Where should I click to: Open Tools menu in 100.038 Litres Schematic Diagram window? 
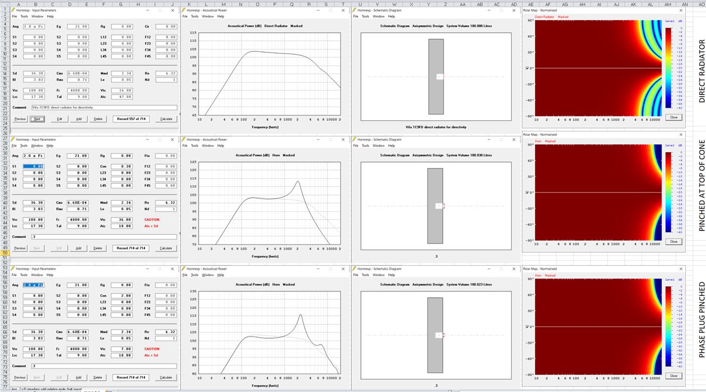pyautogui.click(x=365, y=145)
